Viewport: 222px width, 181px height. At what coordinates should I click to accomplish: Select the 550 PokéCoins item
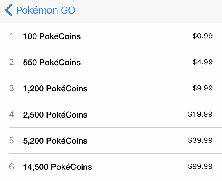[x=111, y=62]
